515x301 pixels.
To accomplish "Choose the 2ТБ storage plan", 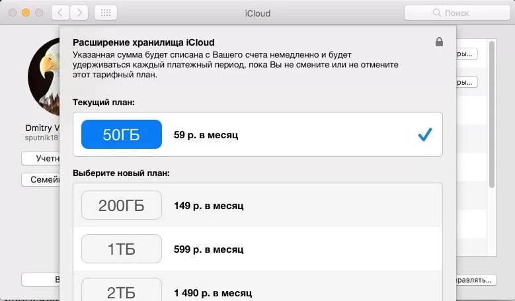I will click(122, 290).
